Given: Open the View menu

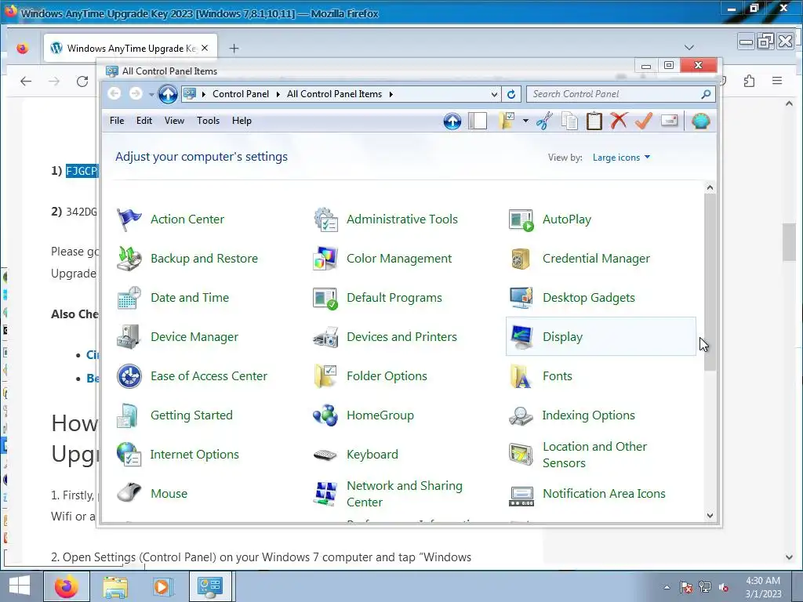Looking at the screenshot, I should [x=174, y=121].
